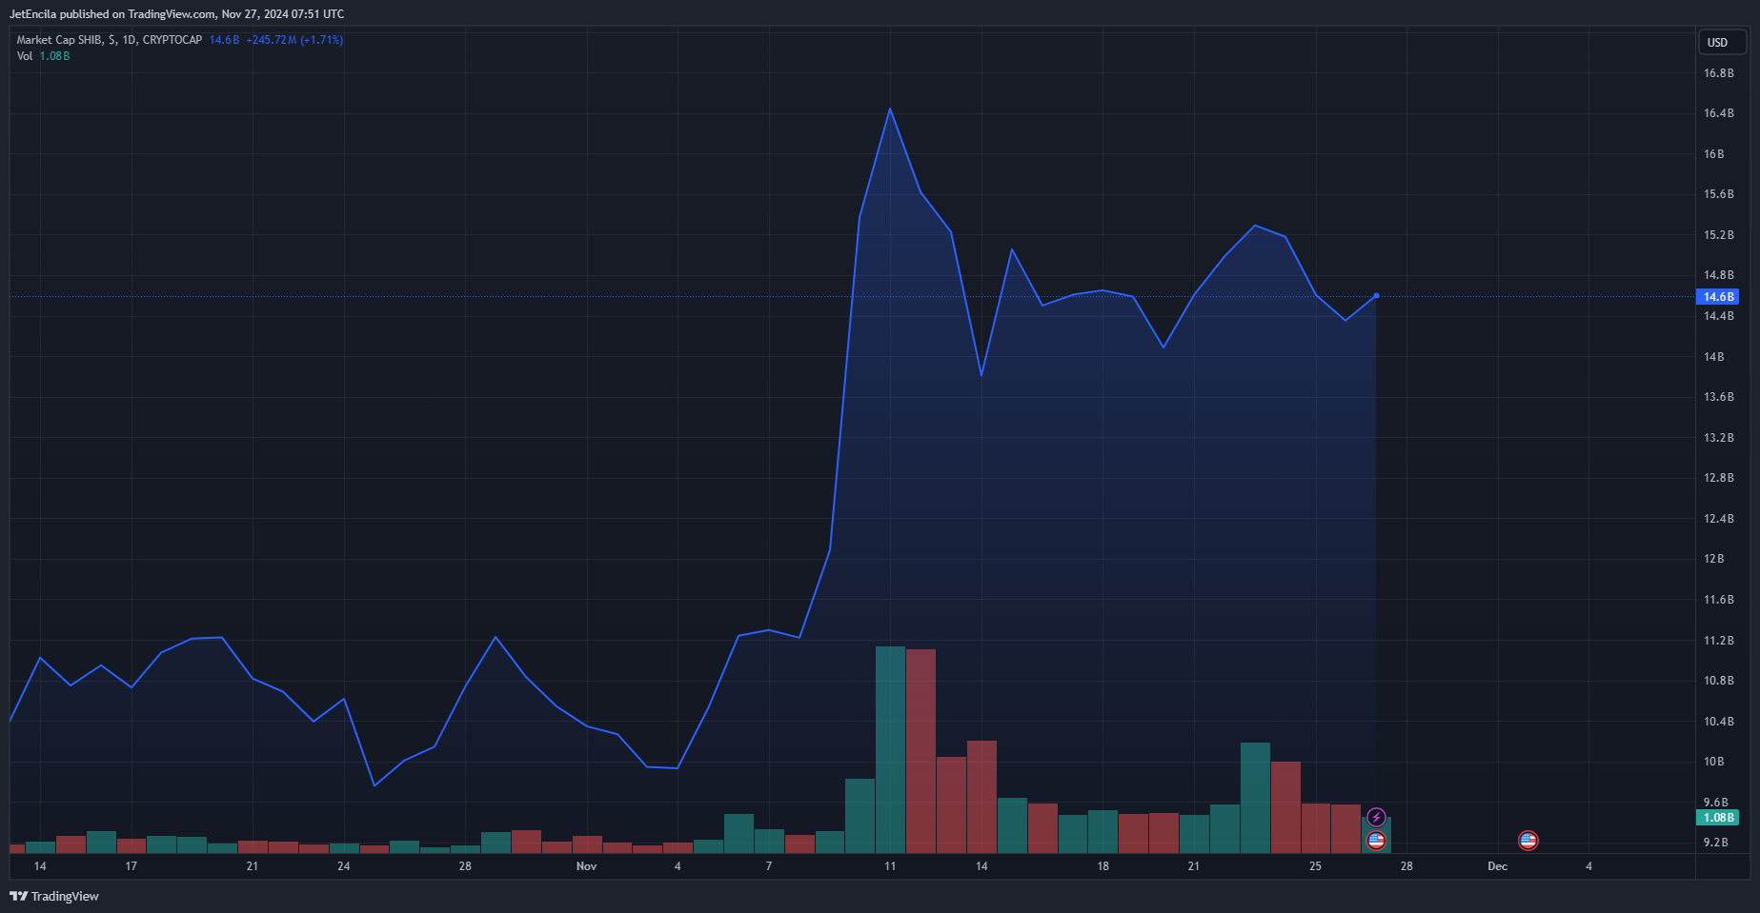Image resolution: width=1760 pixels, height=913 pixels.
Task: Click the US flag event marker near Dec
Action: [x=1527, y=840]
